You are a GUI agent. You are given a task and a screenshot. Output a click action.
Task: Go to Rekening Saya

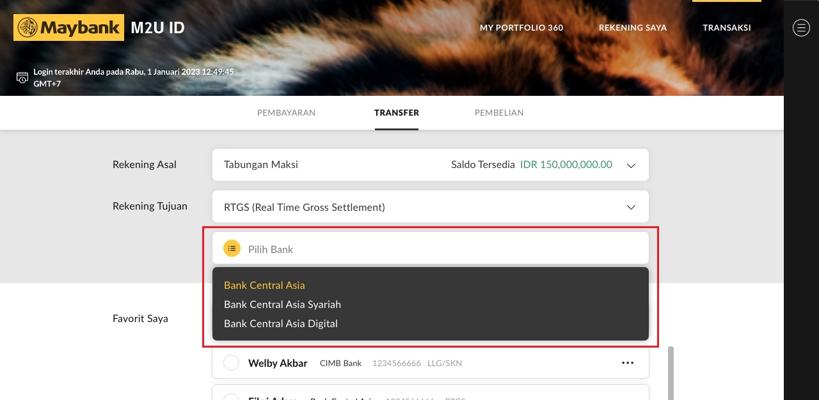[633, 27]
